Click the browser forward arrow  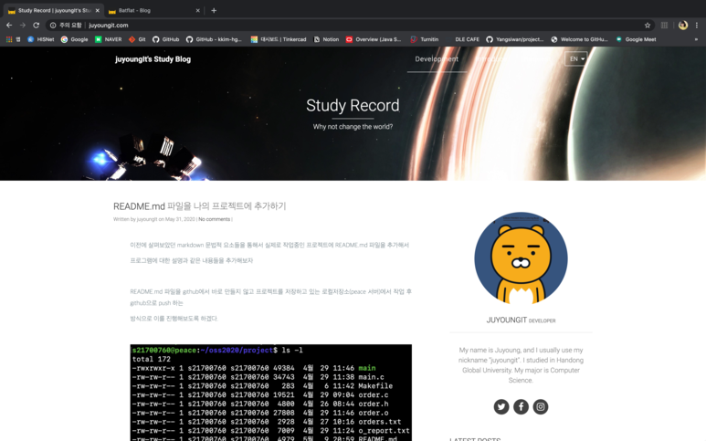pos(23,26)
